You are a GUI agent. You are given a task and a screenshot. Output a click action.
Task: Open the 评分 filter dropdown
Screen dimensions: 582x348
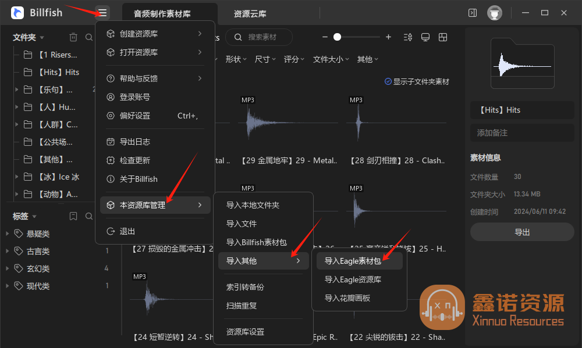coord(294,59)
